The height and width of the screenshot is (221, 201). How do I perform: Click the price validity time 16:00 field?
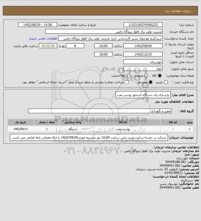click(x=103, y=54)
